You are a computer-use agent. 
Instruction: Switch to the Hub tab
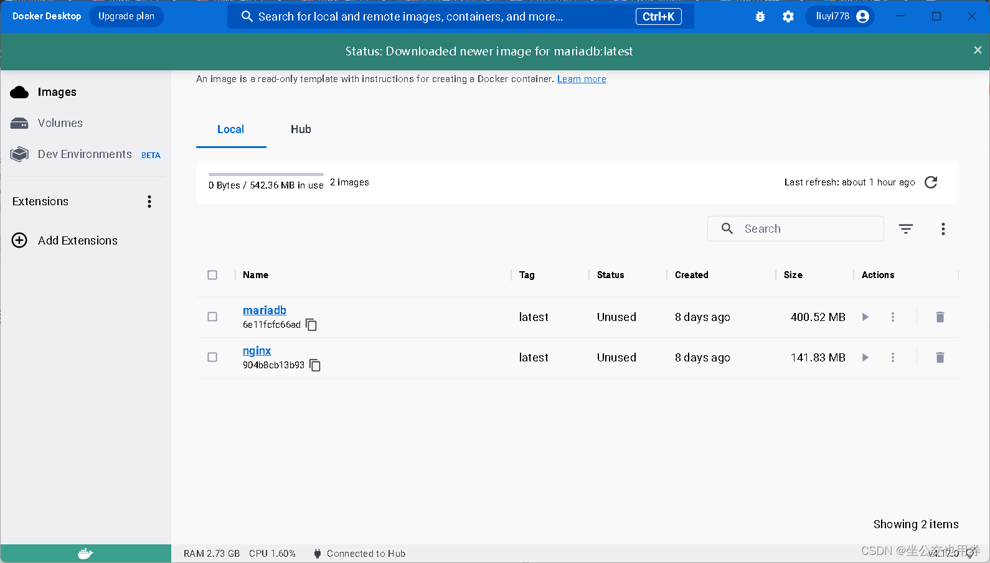pyautogui.click(x=301, y=129)
